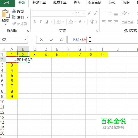Screen dimensions: 138x138
Task: Click the Bottom Align icon
Action: (x=116, y=14)
